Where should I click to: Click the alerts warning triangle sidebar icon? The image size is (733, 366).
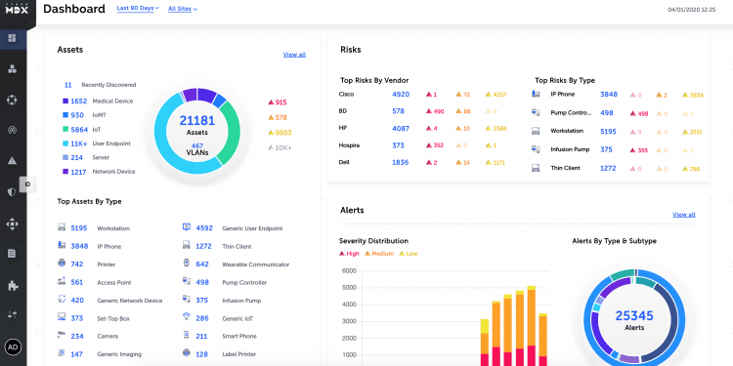[12, 161]
